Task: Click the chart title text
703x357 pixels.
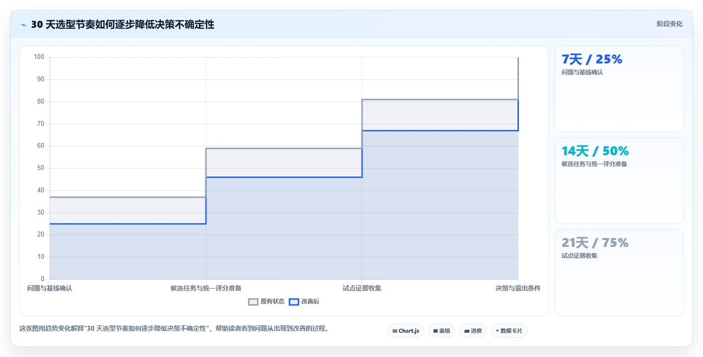Action: point(123,24)
